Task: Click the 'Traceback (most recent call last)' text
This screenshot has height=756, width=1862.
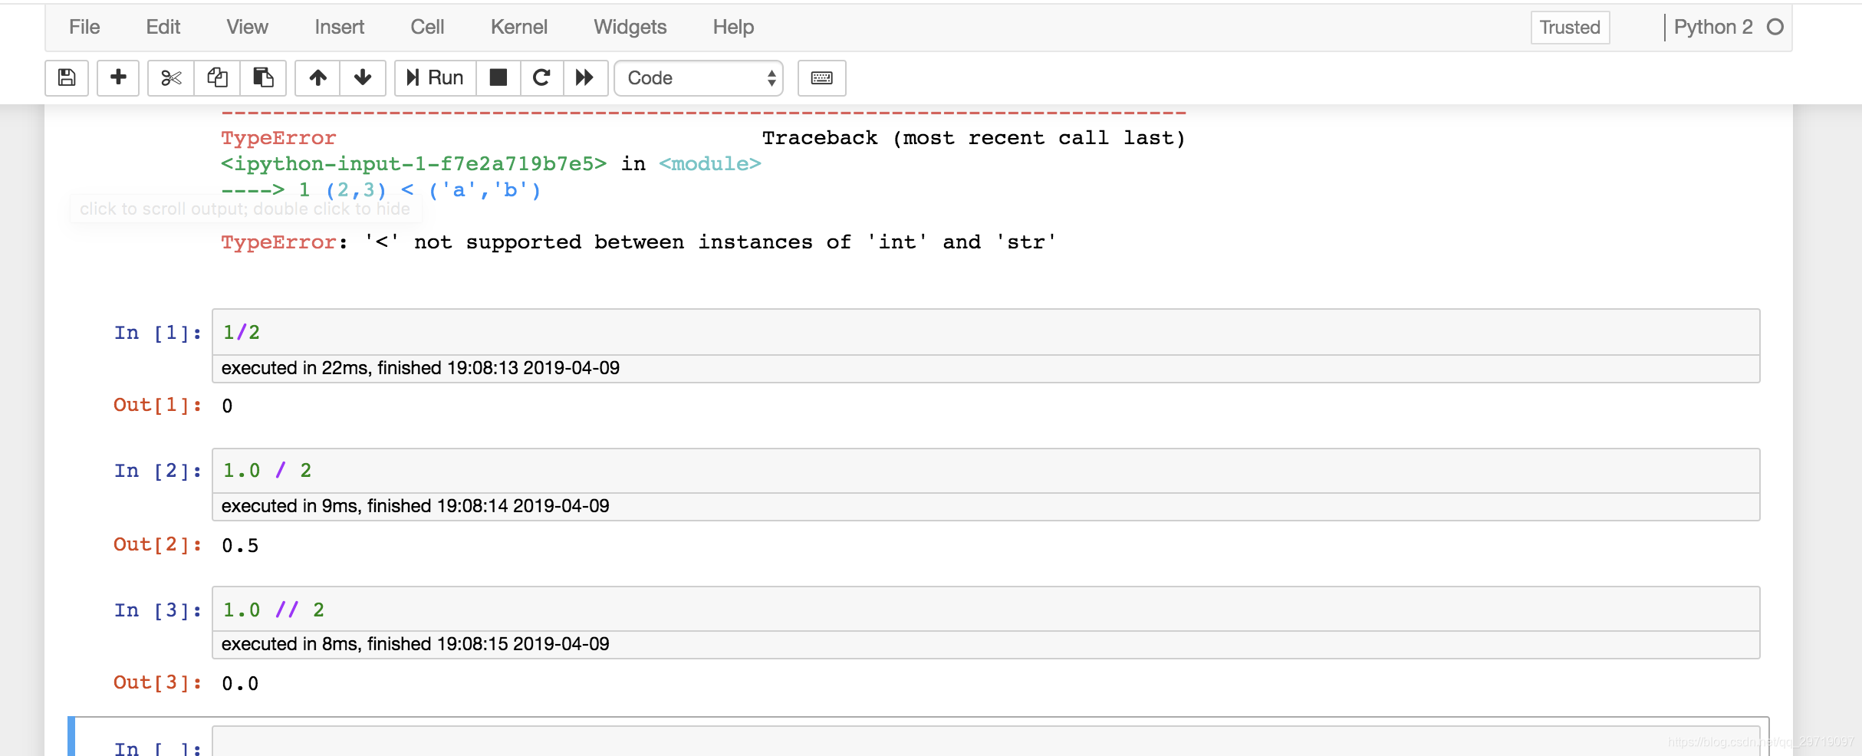Action: click(x=974, y=138)
